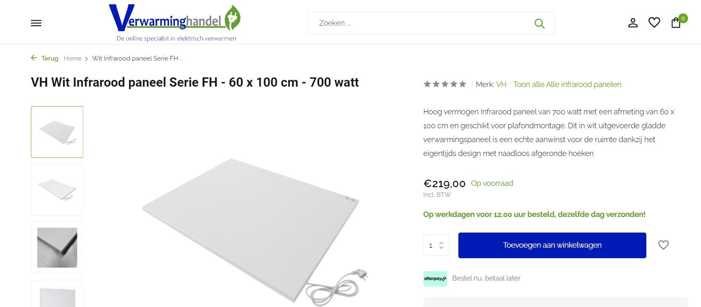Click Toevoegen aan winkelwagen button
701x307 pixels.
coord(552,245)
